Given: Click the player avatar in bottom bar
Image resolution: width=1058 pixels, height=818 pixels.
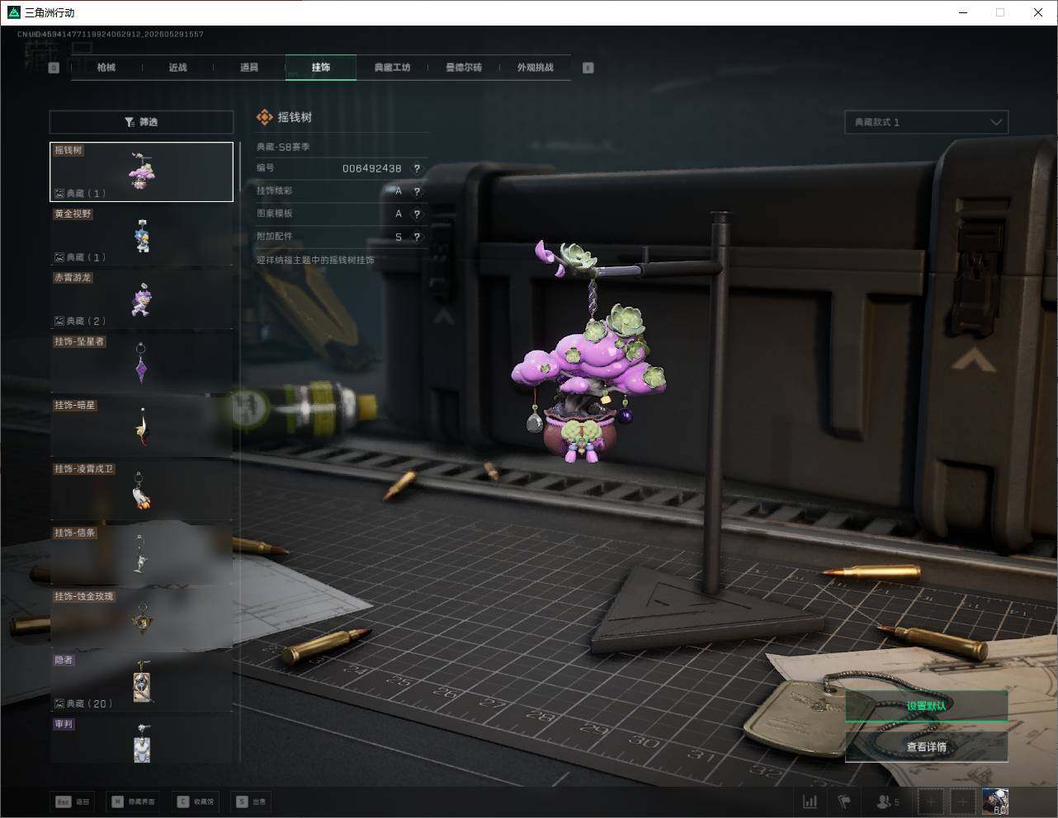Looking at the screenshot, I should (x=994, y=802).
